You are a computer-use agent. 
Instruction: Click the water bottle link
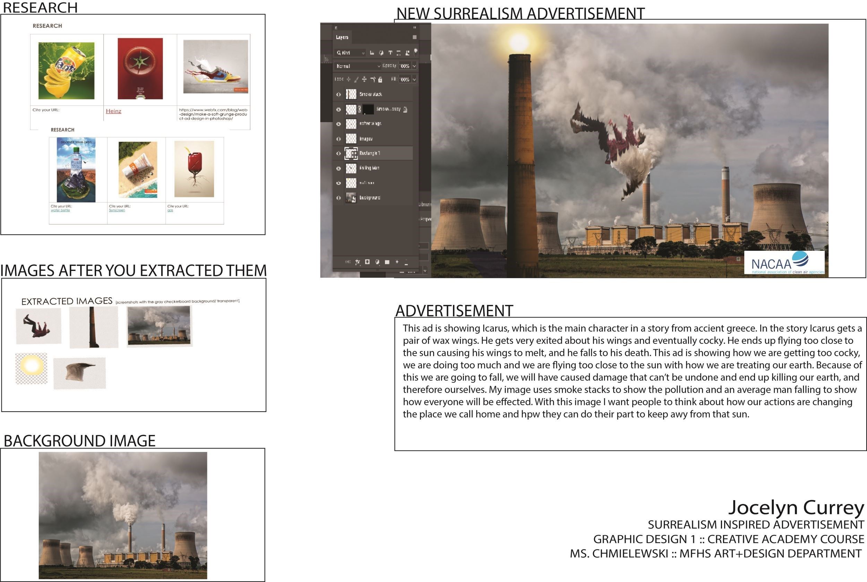(x=60, y=210)
